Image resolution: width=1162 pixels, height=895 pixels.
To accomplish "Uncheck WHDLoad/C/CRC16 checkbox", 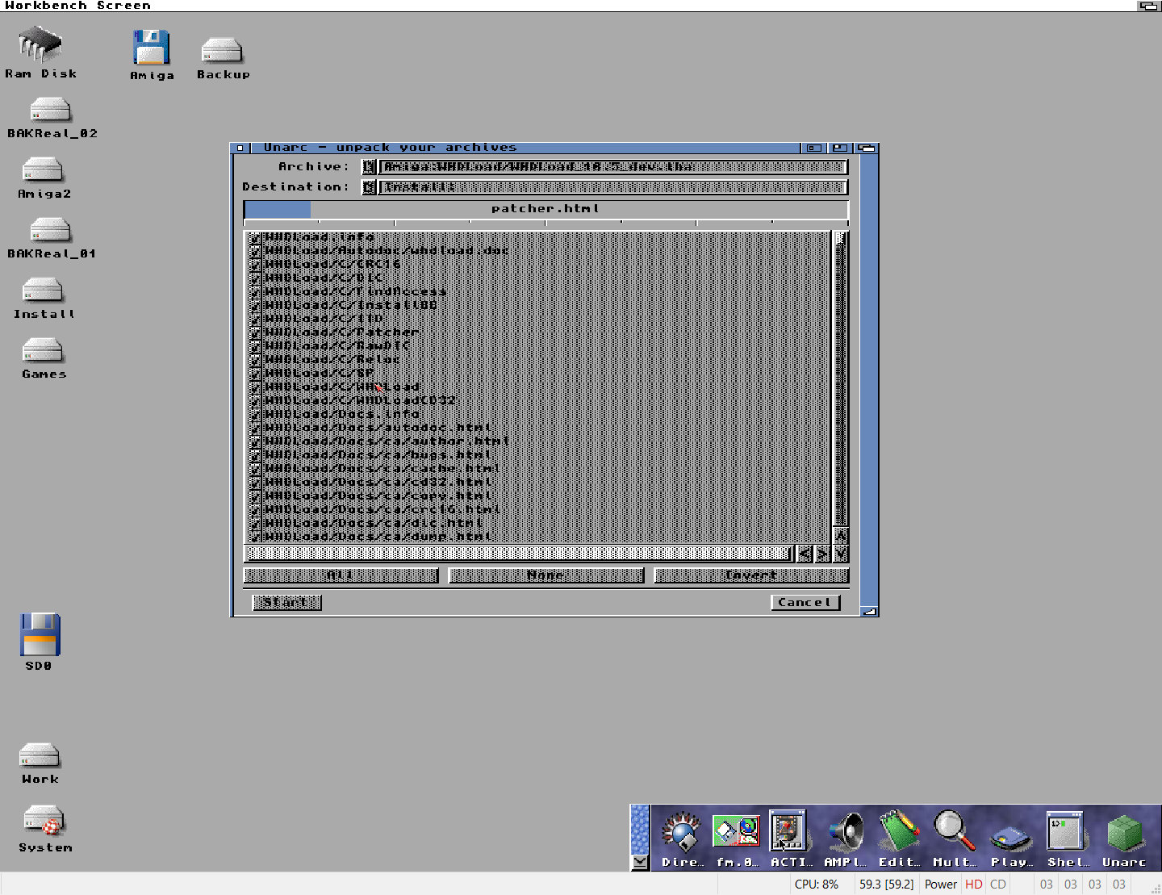I will (255, 265).
